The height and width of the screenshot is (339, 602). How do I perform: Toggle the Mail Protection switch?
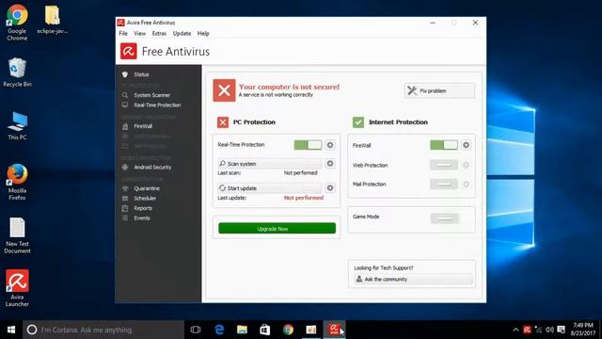tap(444, 185)
